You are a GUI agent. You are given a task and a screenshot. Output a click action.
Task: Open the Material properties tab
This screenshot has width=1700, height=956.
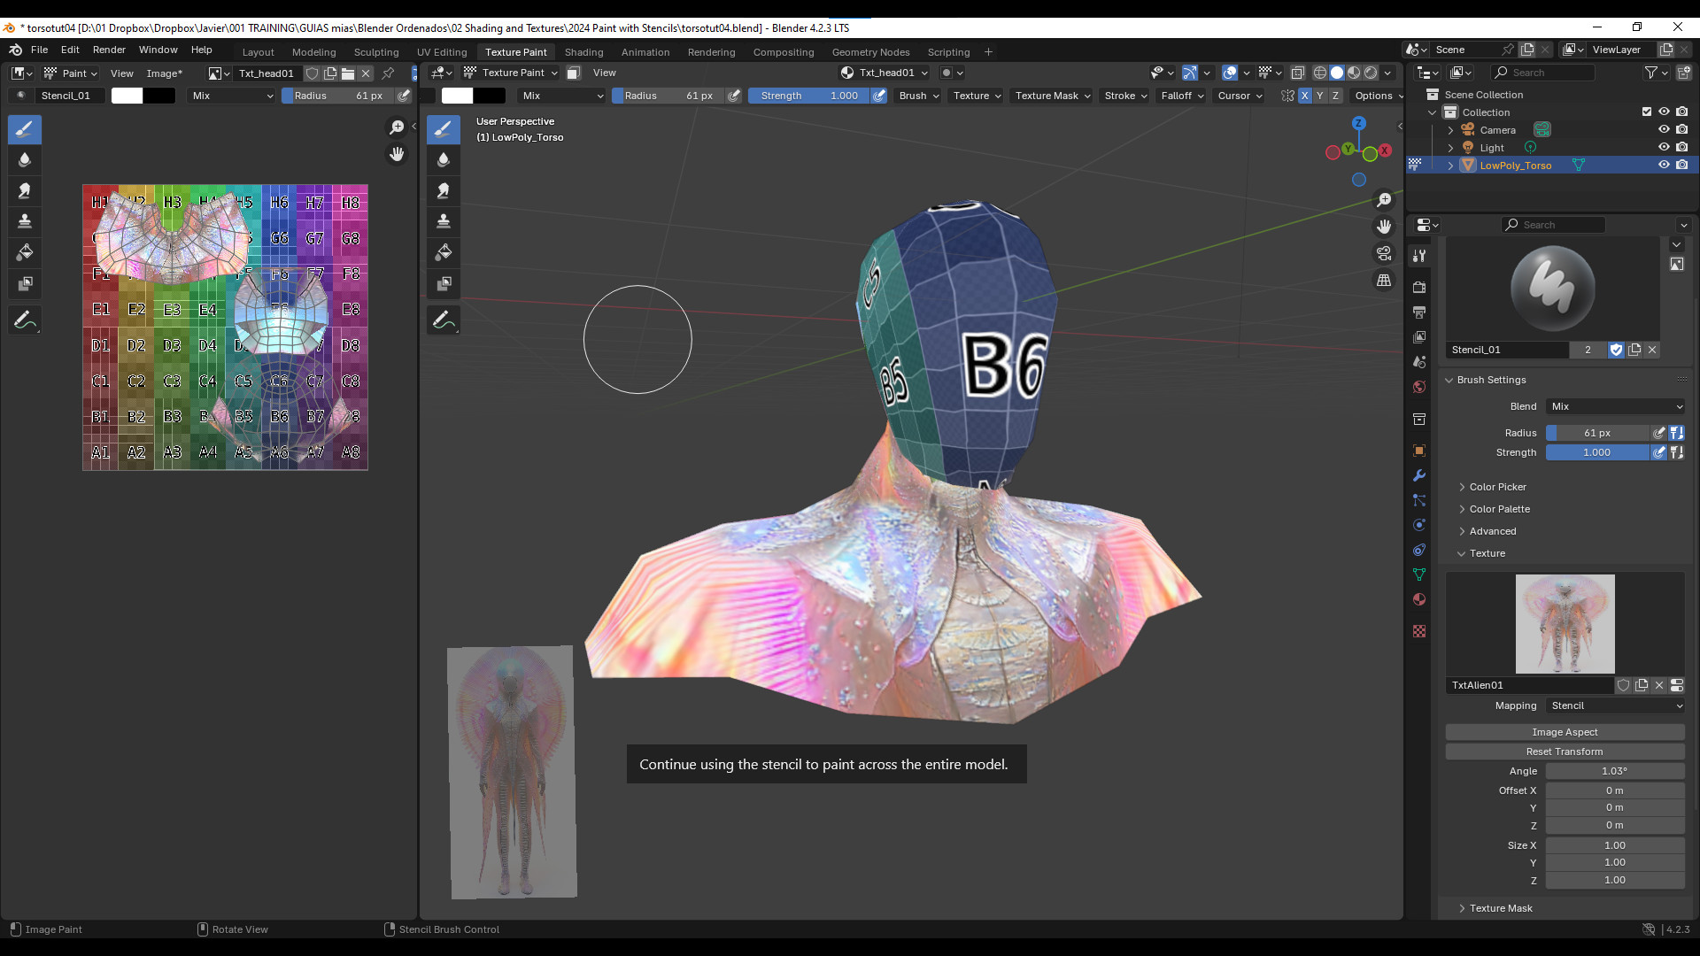(x=1419, y=599)
